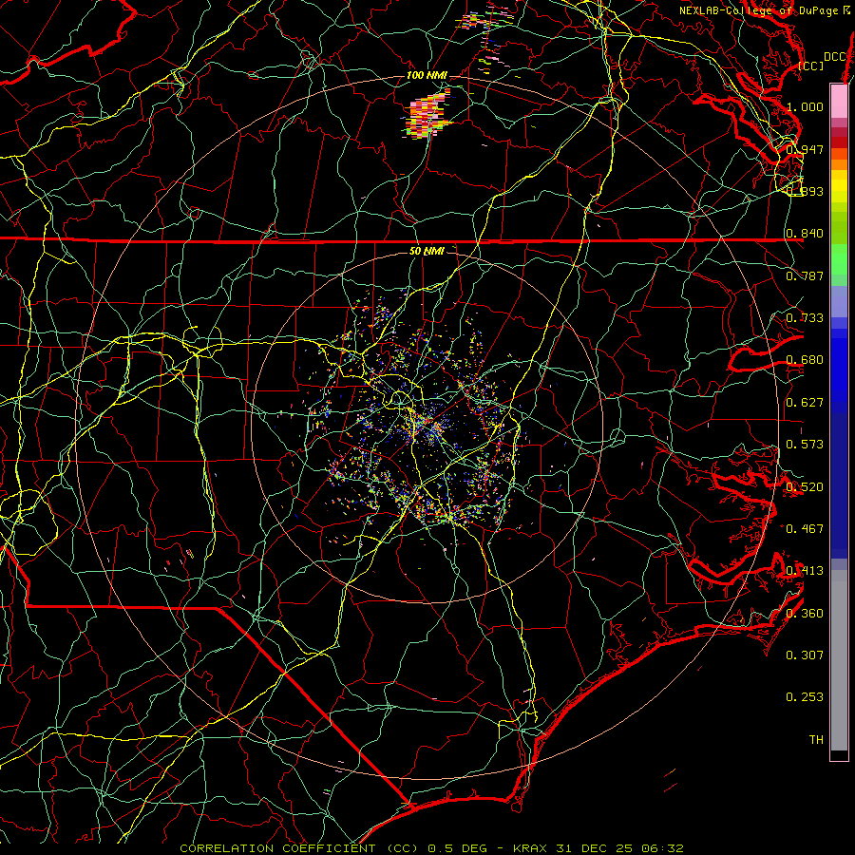The width and height of the screenshot is (855, 855).
Task: Pick the lavender segment of the color bar
Action: tap(839, 301)
